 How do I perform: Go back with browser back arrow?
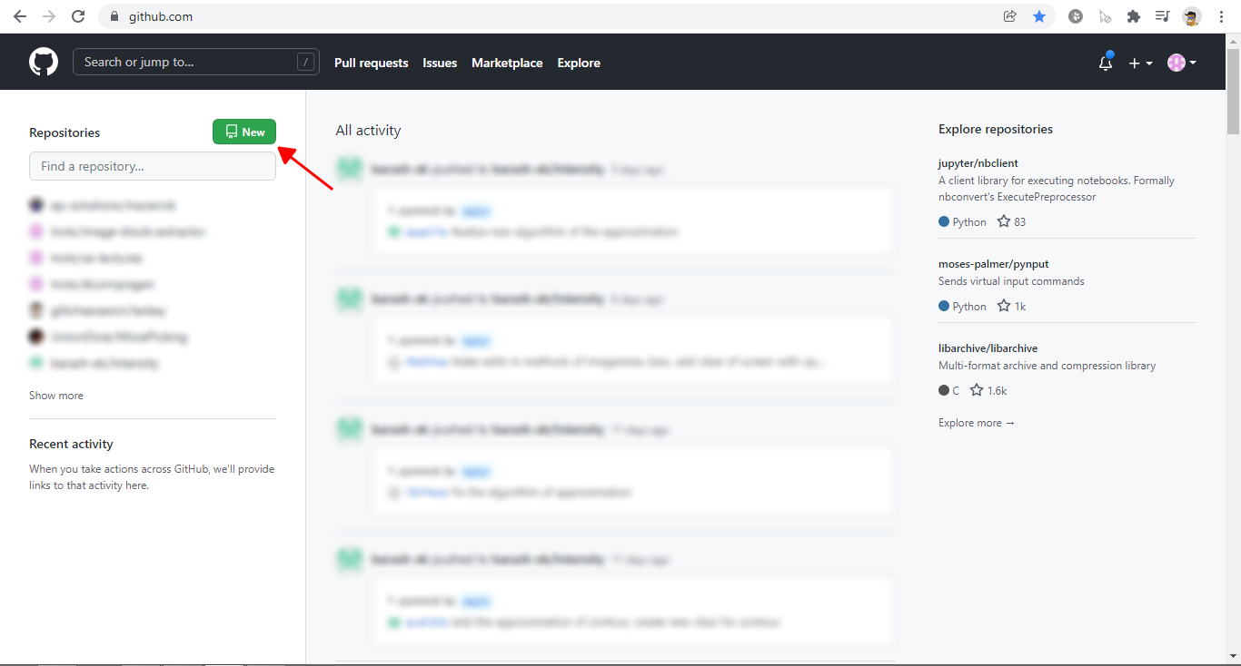(x=20, y=16)
